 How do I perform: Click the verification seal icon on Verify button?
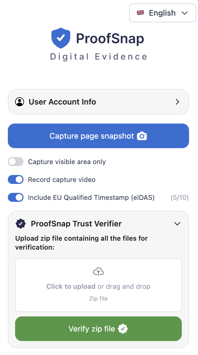coord(123,329)
